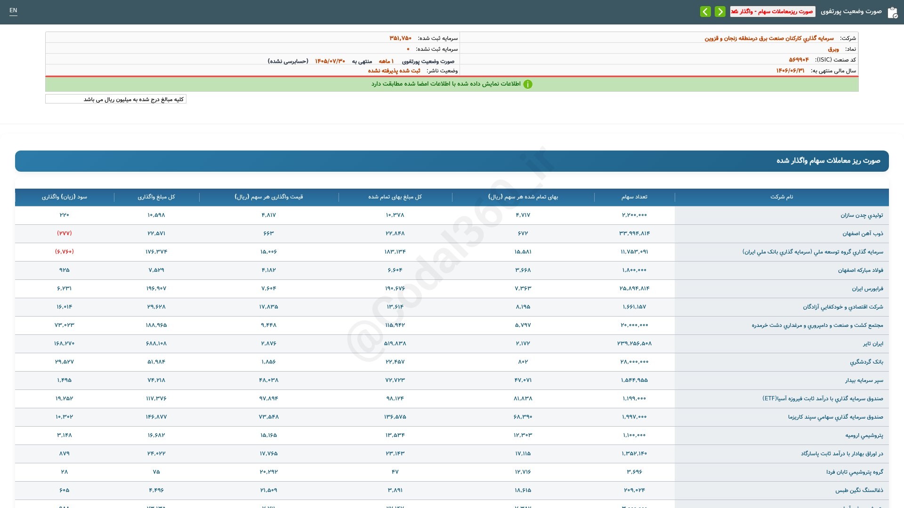Select row 'فولاد مبارکه اصفهان'

pos(452,270)
